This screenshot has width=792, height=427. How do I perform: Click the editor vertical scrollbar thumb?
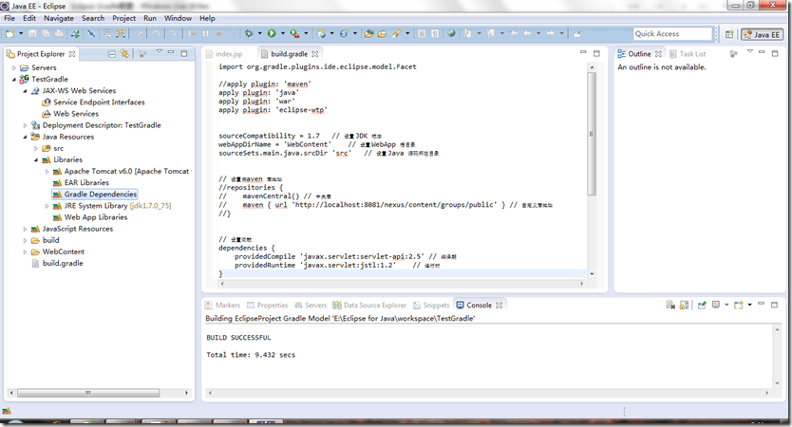click(592, 134)
